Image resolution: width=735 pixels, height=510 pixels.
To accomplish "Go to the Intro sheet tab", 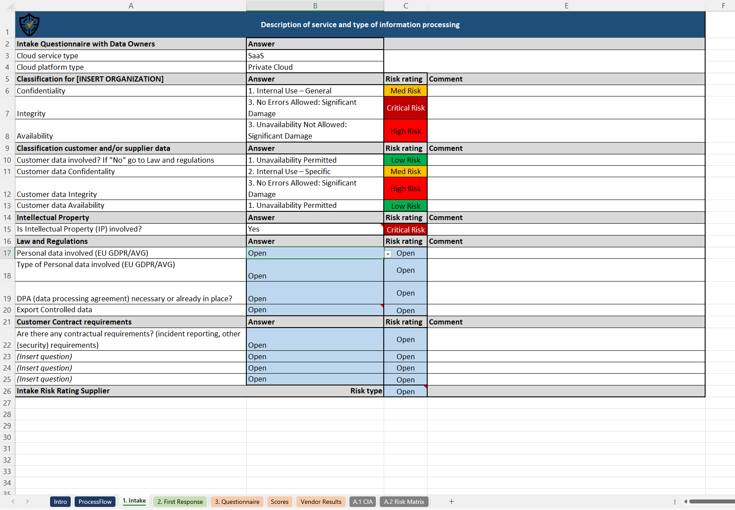I will [x=60, y=502].
